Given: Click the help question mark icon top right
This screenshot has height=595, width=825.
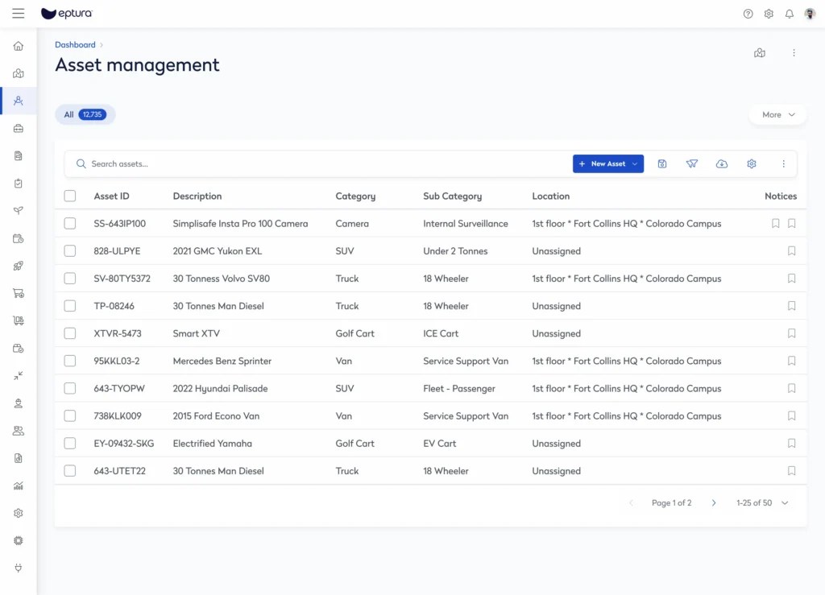Looking at the screenshot, I should 748,14.
